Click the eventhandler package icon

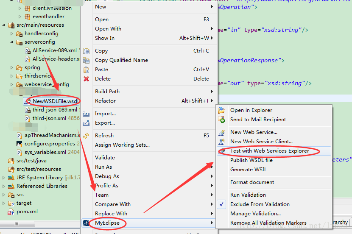coord(28,17)
